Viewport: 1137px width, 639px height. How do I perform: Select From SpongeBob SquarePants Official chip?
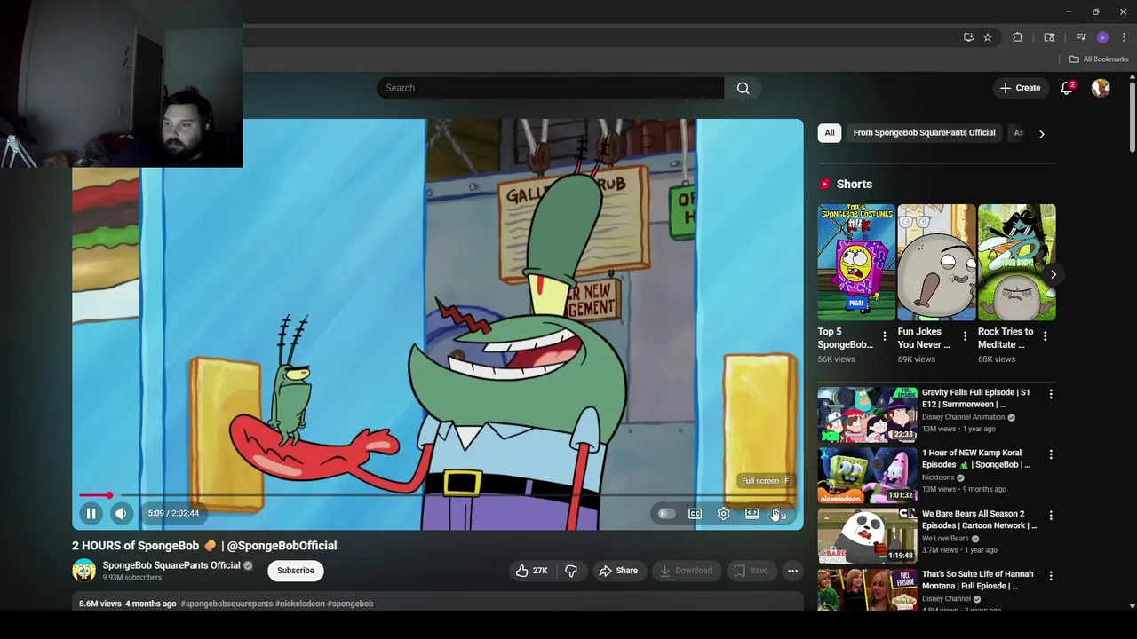[924, 133]
